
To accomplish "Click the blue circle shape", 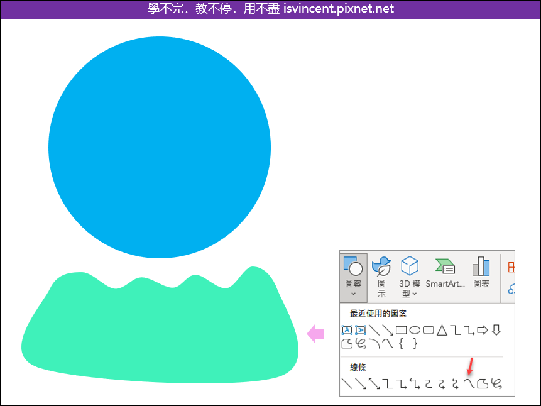I will pyautogui.click(x=160, y=148).
